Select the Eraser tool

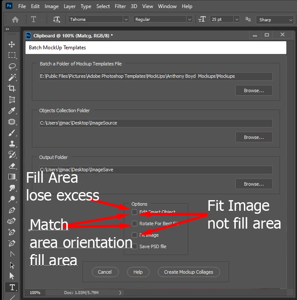click(x=12, y=166)
